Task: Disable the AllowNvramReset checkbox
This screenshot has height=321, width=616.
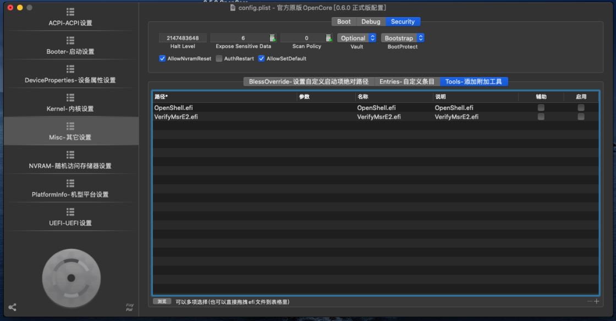Action: tap(162, 59)
